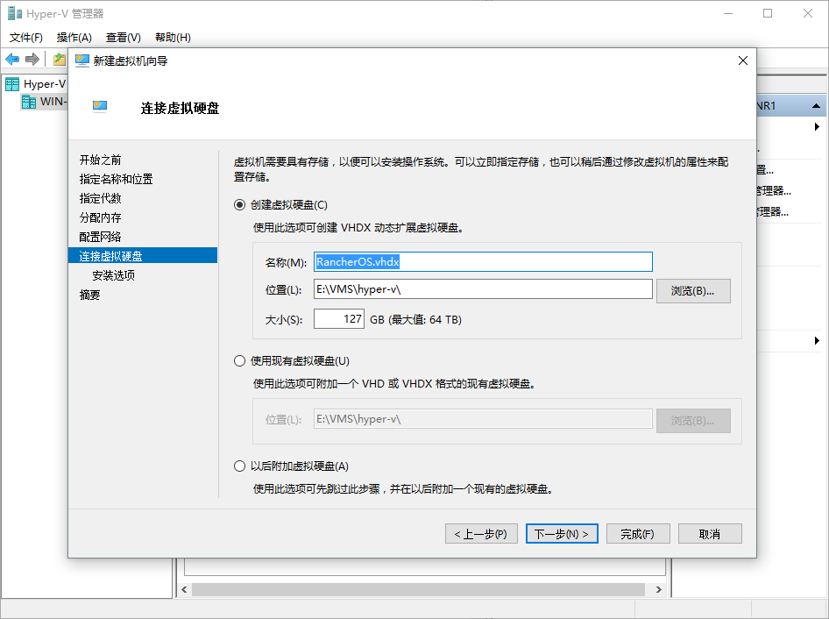This screenshot has width=829, height=619.
Task: Click the text '使用此选项可附加一个 VHD 或 VHDX 格式的现有虚拟硬盘。'
Action: coord(394,383)
